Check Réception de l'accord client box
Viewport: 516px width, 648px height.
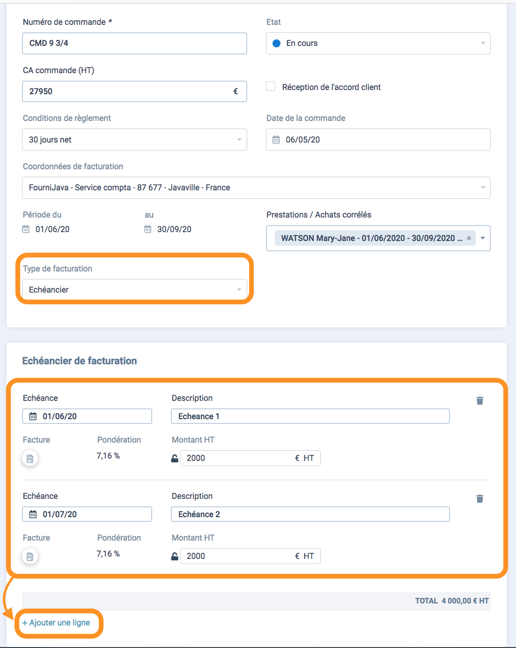click(271, 86)
